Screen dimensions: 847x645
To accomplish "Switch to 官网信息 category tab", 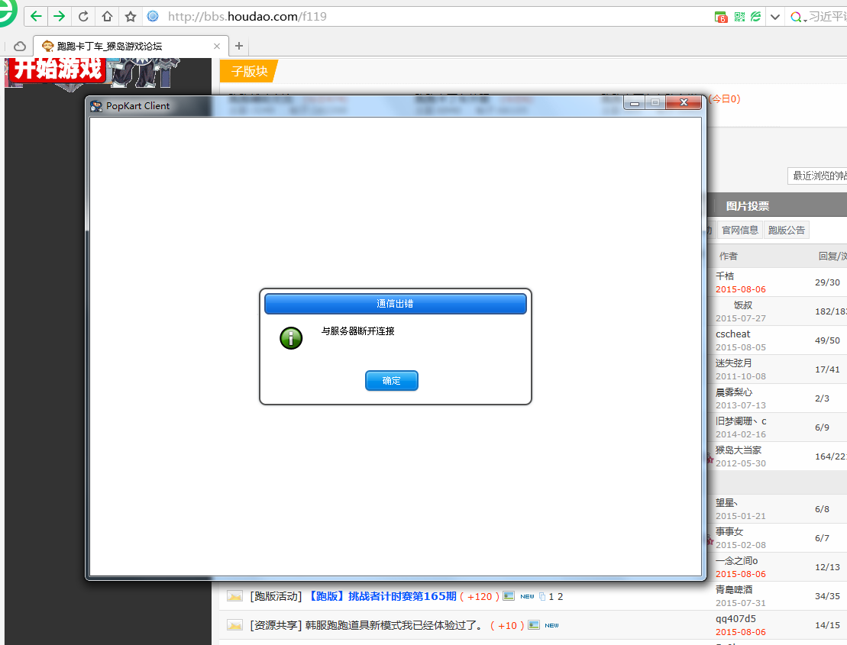I will click(x=739, y=230).
